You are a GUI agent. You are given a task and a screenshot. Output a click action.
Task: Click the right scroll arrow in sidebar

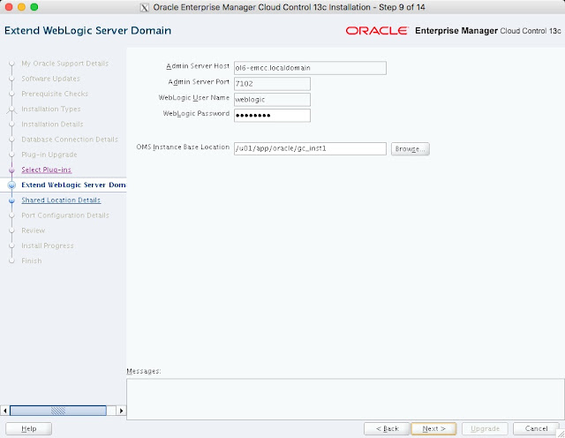(122, 411)
